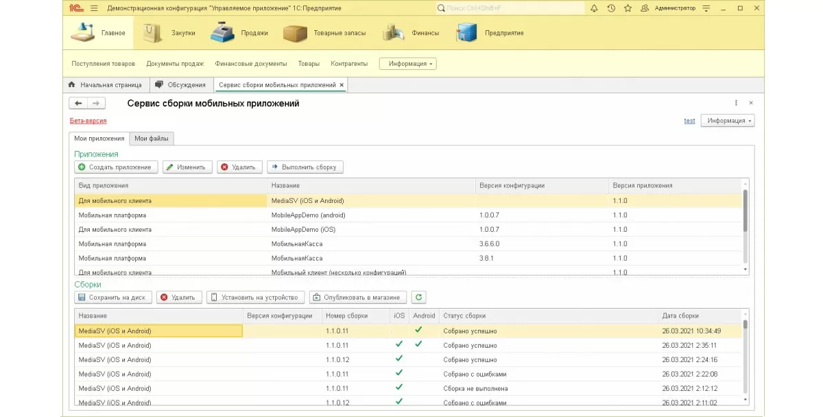Click the Выполнить сборку button
The width and height of the screenshot is (823, 417).
point(305,167)
